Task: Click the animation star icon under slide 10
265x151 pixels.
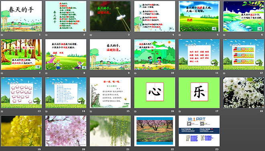Action: coord(135,73)
